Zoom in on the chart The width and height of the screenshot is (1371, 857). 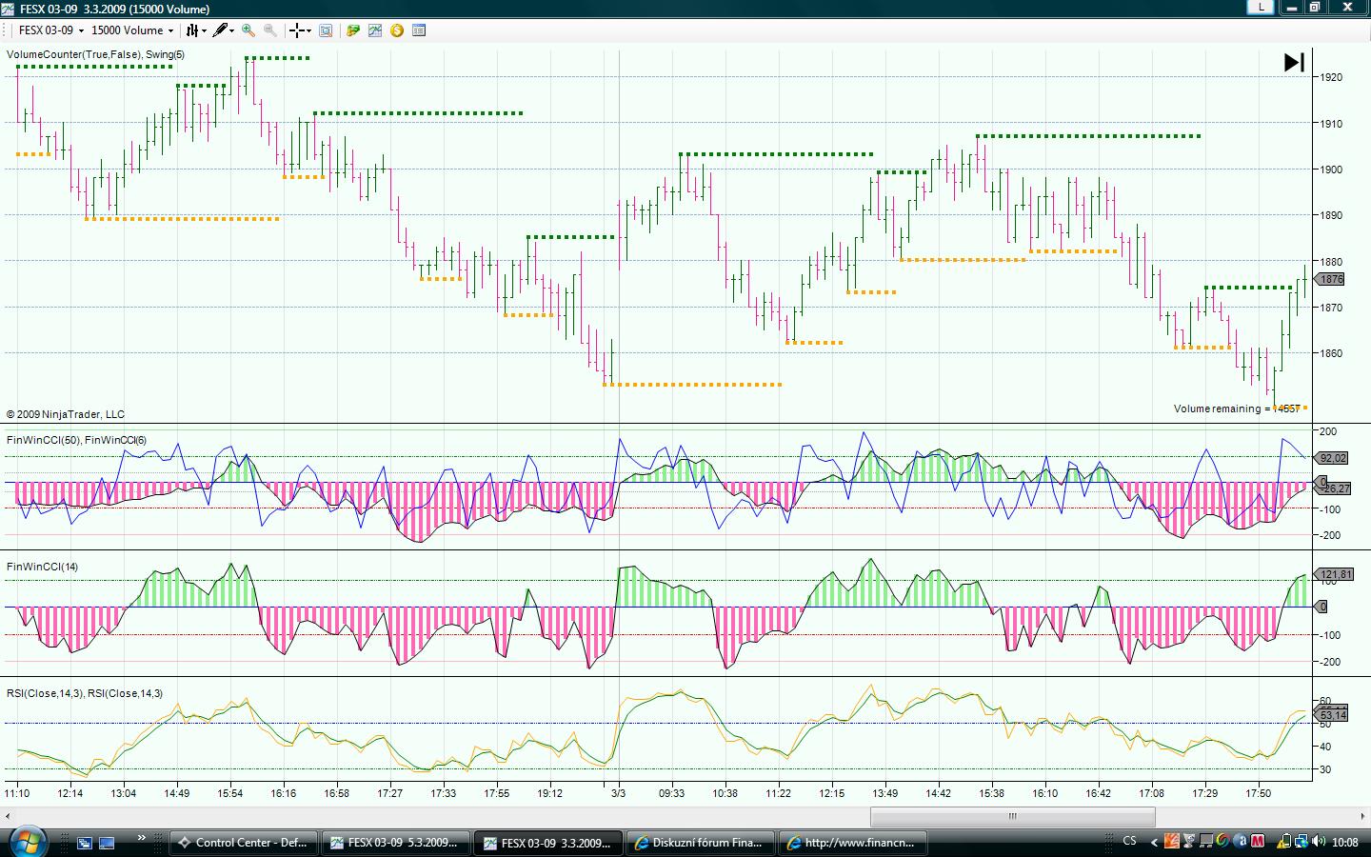248,30
